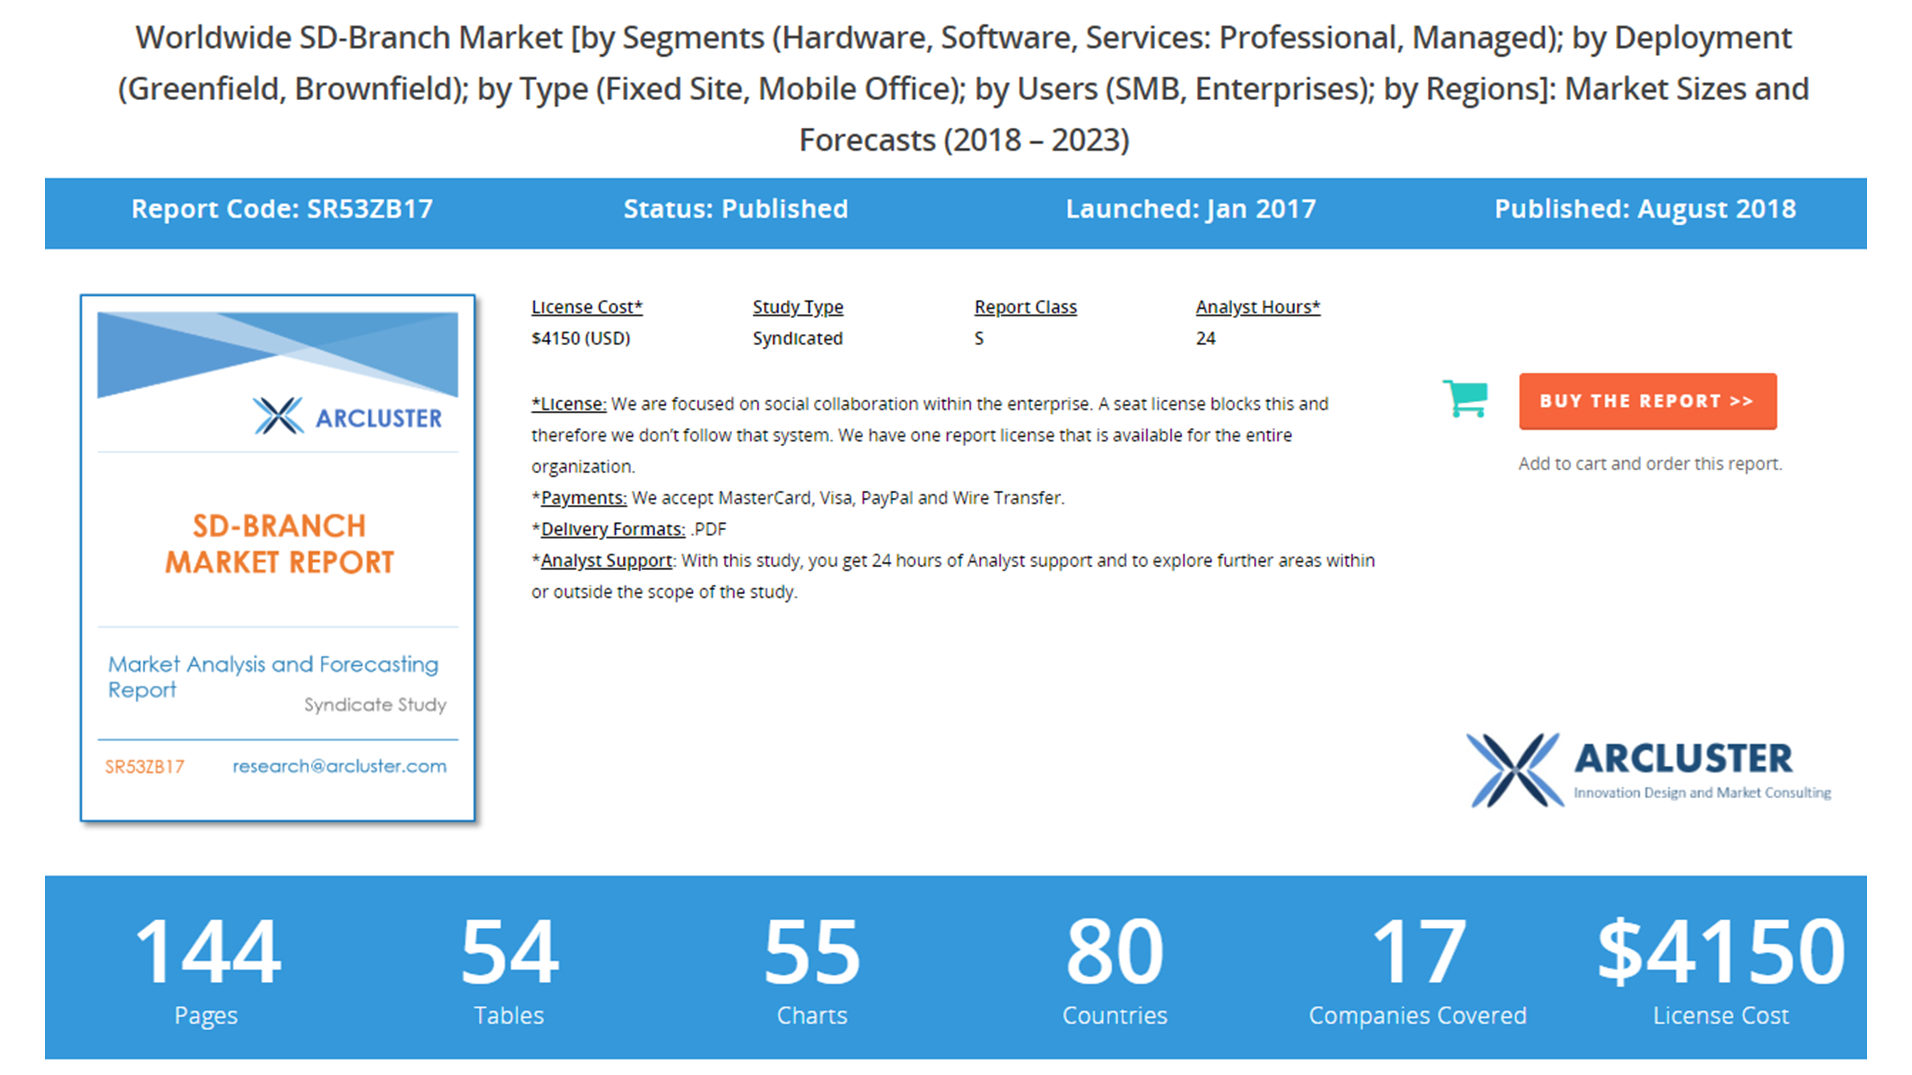Click the Launched: Jan 2017 text
1912x1075 pixels.
1191,209
